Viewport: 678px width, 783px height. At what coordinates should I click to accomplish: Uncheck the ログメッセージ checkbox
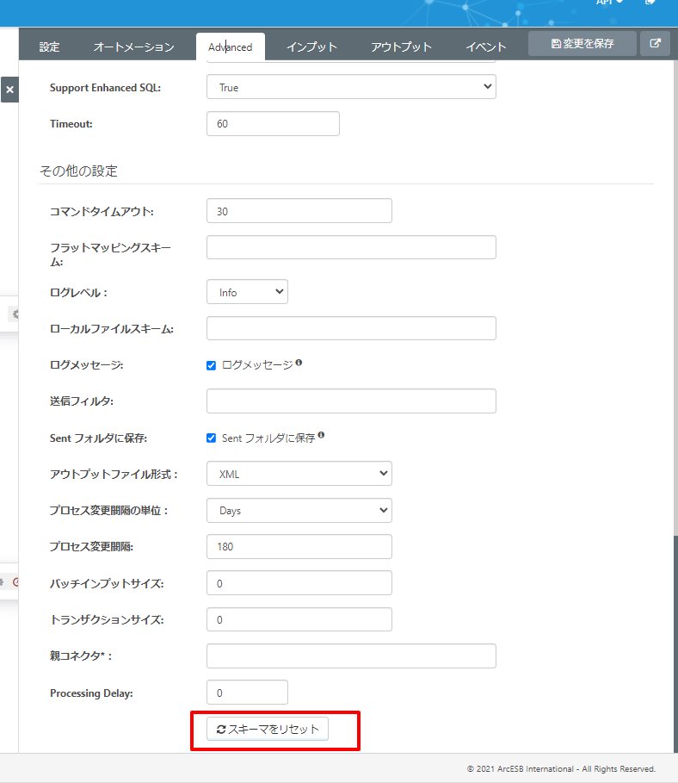tap(211, 364)
